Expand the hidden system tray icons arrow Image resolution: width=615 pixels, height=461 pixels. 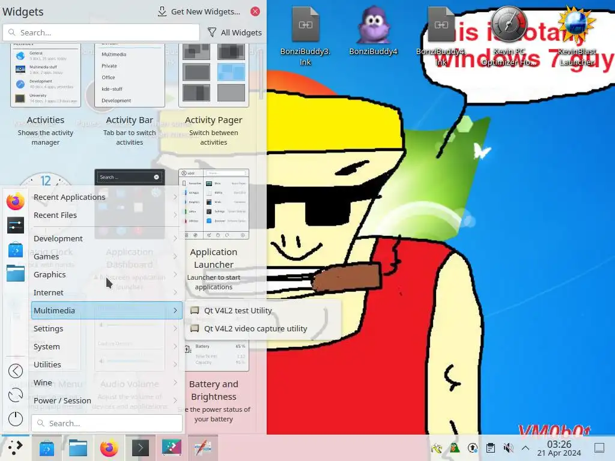click(526, 448)
